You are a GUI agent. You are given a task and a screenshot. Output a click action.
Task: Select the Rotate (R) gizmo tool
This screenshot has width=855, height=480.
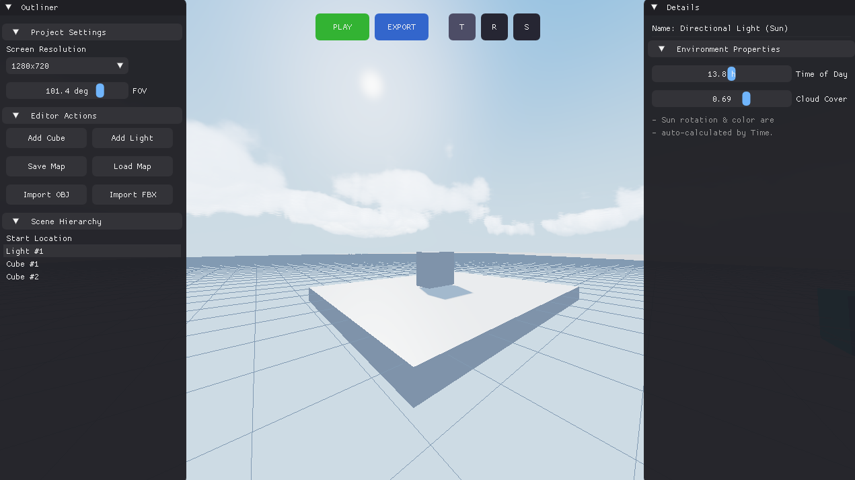[x=494, y=26]
